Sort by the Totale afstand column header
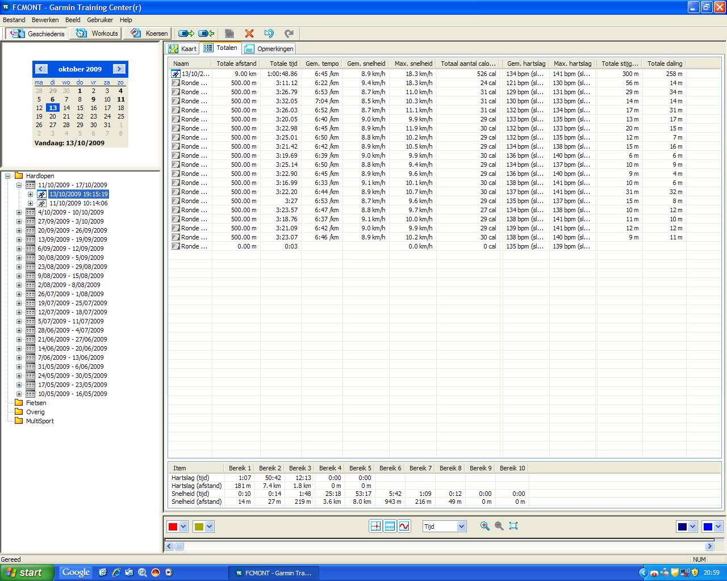This screenshot has height=581, width=727. pos(236,64)
